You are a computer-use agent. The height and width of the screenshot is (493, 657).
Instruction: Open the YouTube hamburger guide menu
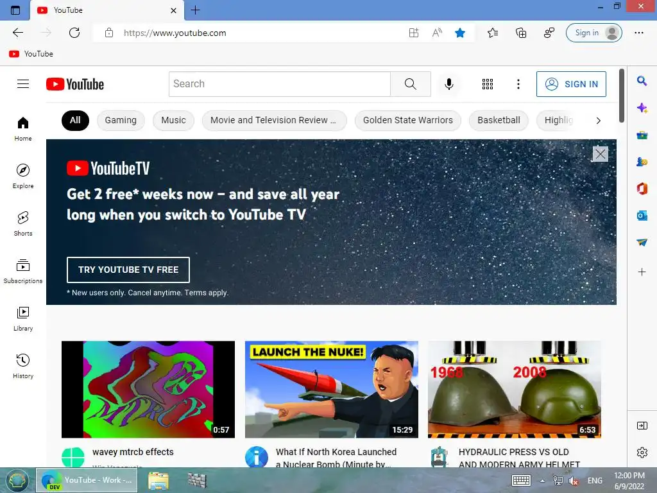pyautogui.click(x=23, y=84)
